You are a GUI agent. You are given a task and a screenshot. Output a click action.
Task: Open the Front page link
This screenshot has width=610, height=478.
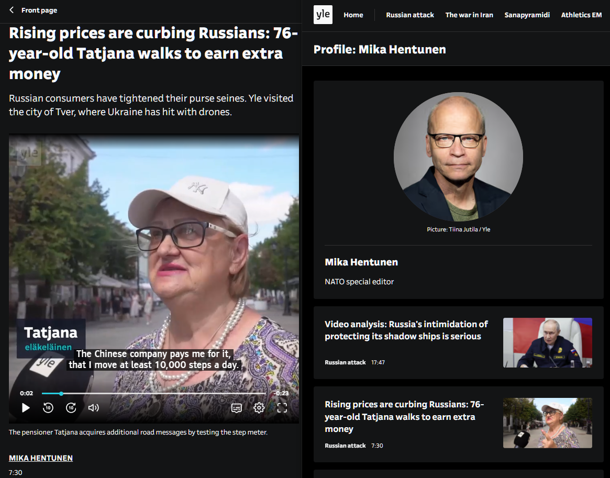click(x=39, y=10)
